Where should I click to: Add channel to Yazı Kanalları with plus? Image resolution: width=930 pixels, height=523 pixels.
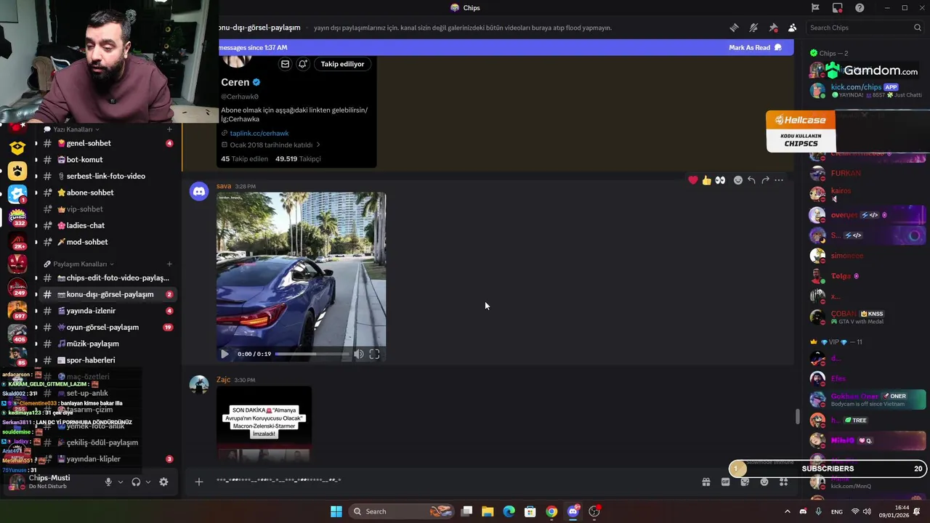pyautogui.click(x=169, y=129)
